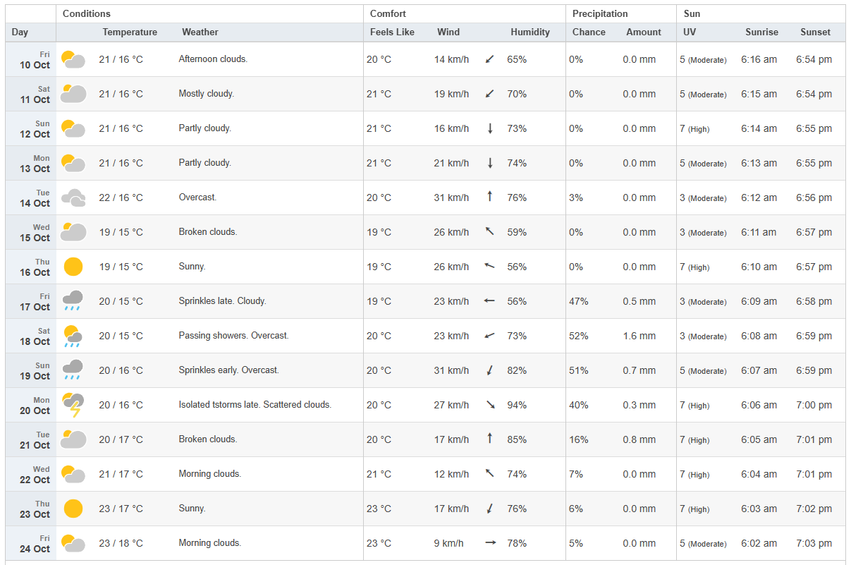Screen dimensions: 851x565
Task: Click the Humidity column header
Action: (529, 32)
